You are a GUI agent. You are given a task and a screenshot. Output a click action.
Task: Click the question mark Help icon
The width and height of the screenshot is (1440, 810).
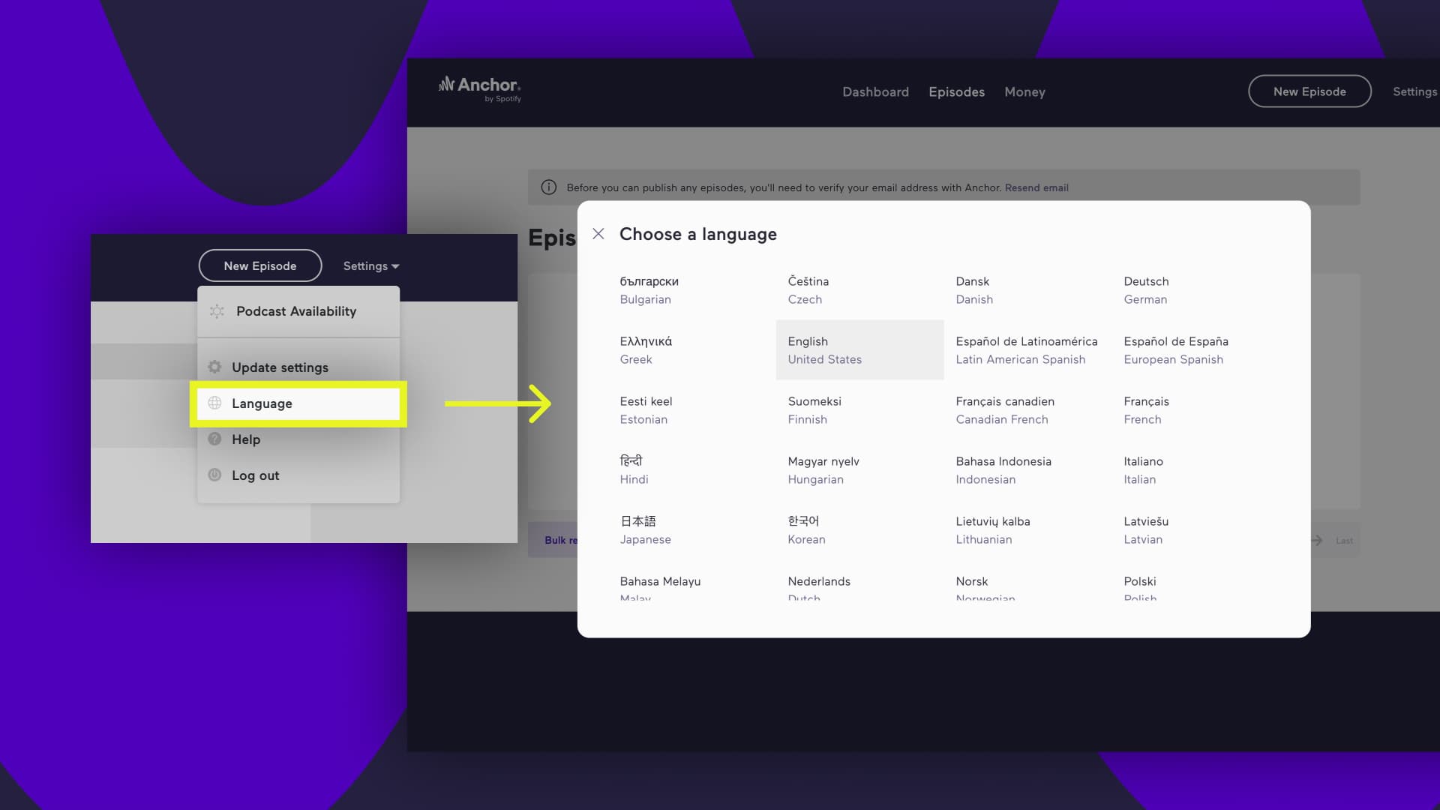(x=214, y=439)
